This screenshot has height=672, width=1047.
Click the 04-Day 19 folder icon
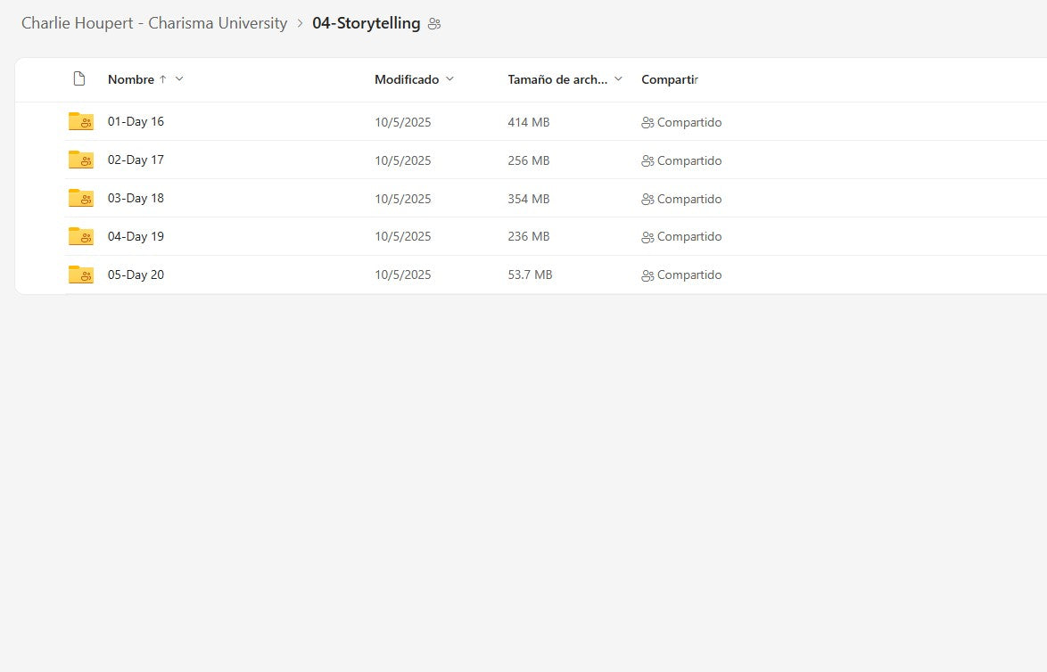coord(80,236)
